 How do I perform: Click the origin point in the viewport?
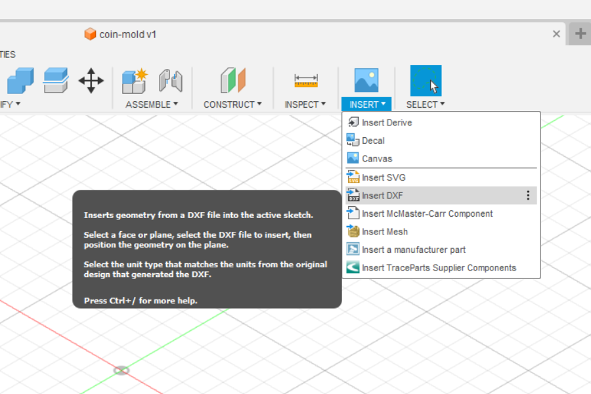(x=121, y=370)
